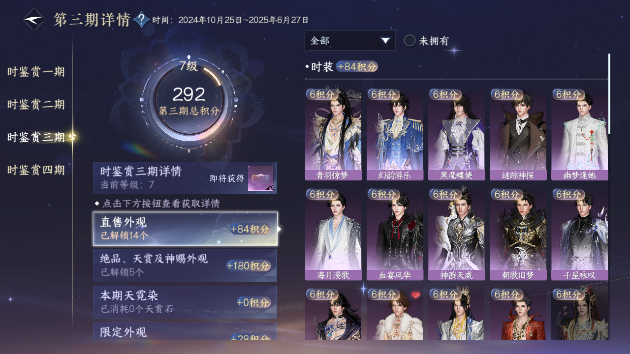
Task: Select the 幻韵游乐 outfit card
Action: (395, 134)
